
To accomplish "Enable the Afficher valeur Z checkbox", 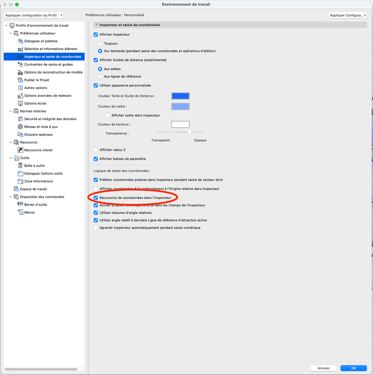I will 96,150.
